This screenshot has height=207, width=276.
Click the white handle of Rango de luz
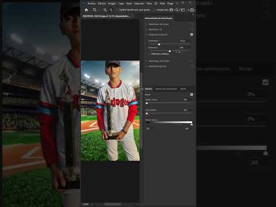point(191,125)
